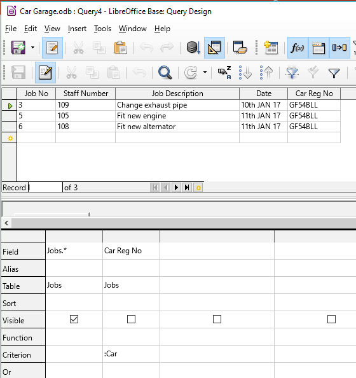Go to last record button
The height and width of the screenshot is (378, 356).
187,187
